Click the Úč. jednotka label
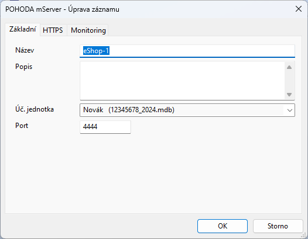308x239 pixels. [x=35, y=109]
